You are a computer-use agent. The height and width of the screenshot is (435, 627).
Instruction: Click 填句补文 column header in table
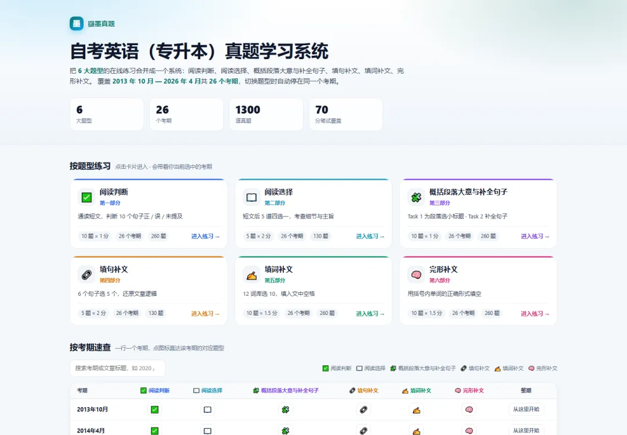tap(363, 390)
